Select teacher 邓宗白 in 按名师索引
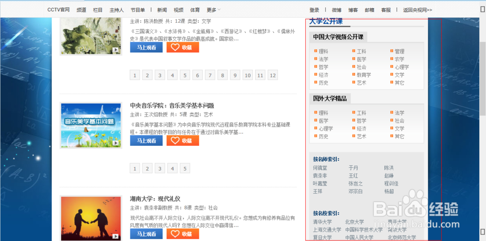The image size is (486, 241). coord(355,191)
